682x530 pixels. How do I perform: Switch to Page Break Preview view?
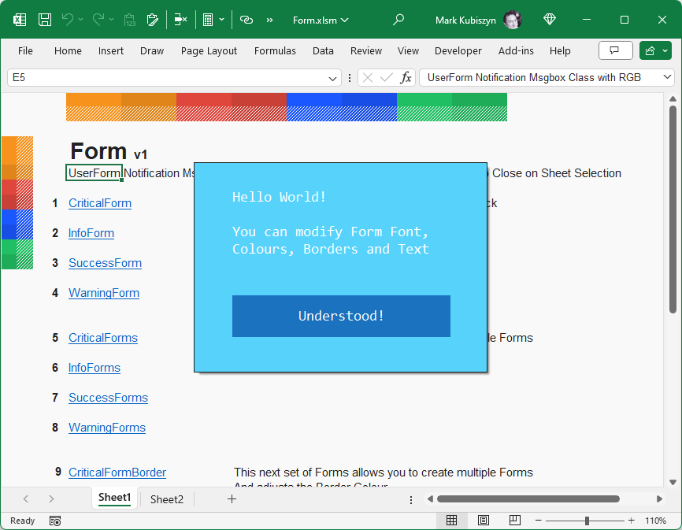pyautogui.click(x=514, y=521)
